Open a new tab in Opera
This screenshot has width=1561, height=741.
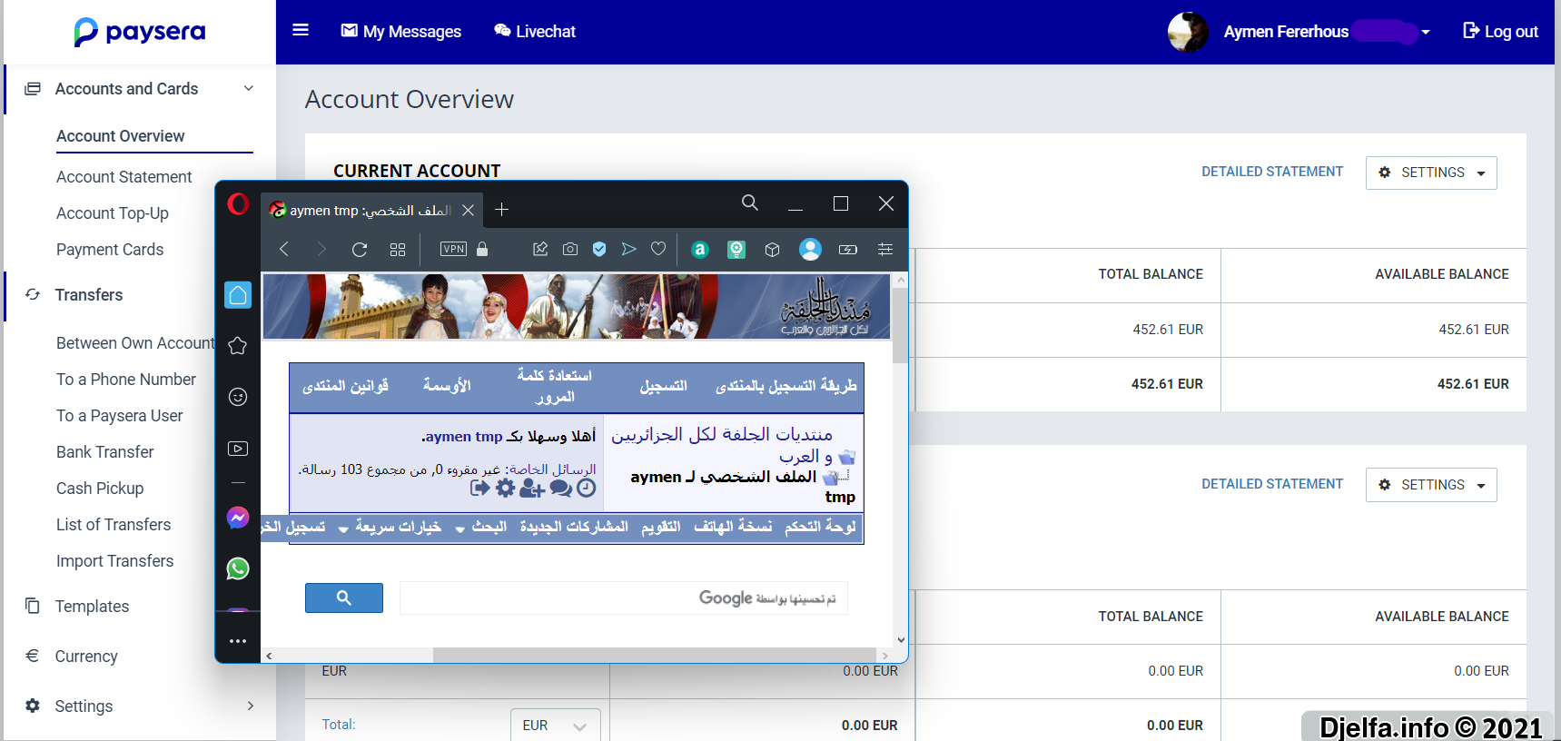pyautogui.click(x=501, y=210)
